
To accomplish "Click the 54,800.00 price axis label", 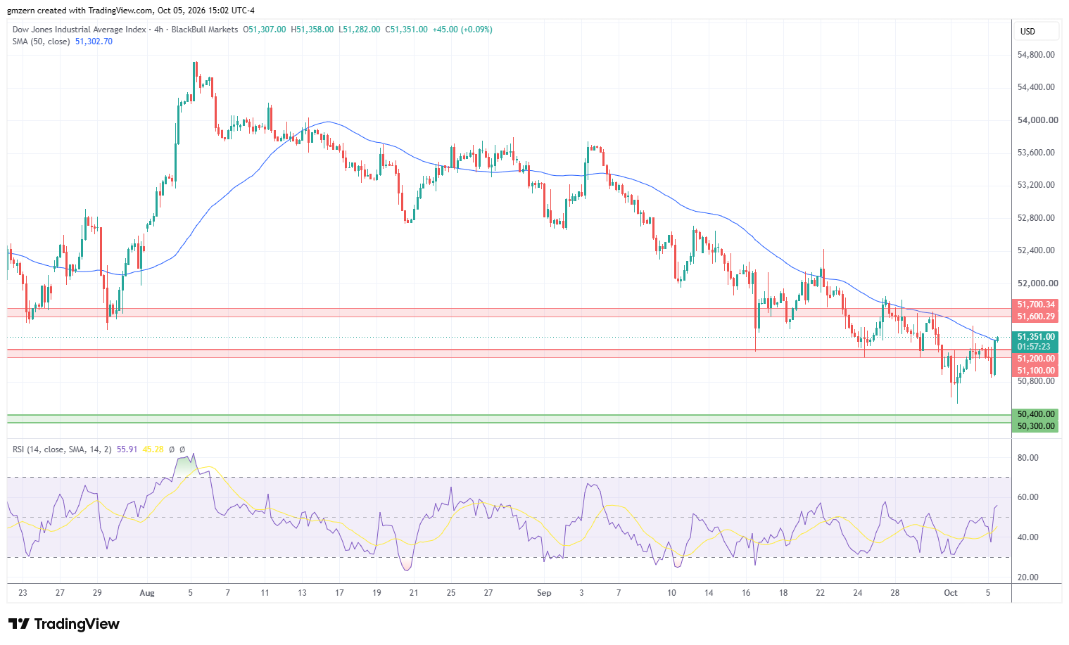I will [1036, 55].
